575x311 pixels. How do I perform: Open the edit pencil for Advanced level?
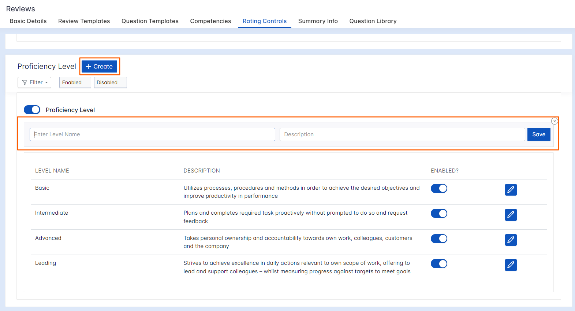coord(511,240)
